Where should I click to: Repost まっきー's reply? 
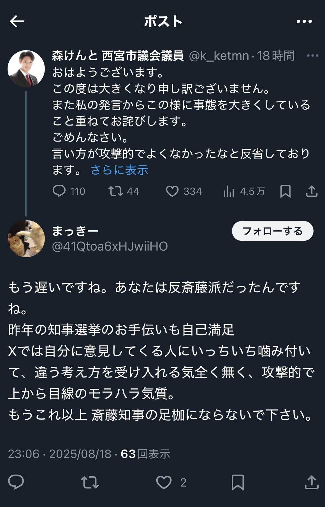(90, 482)
